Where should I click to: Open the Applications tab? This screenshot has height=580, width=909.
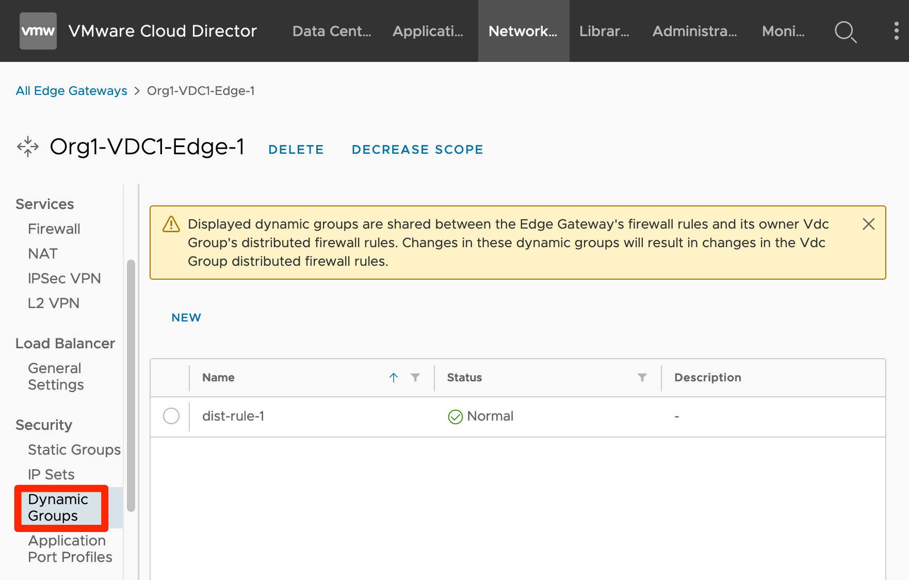428,31
